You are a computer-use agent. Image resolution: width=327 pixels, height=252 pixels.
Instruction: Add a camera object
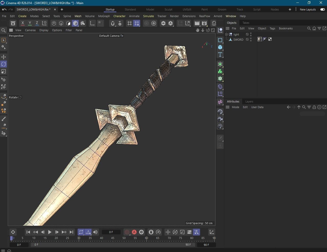coord(220,119)
